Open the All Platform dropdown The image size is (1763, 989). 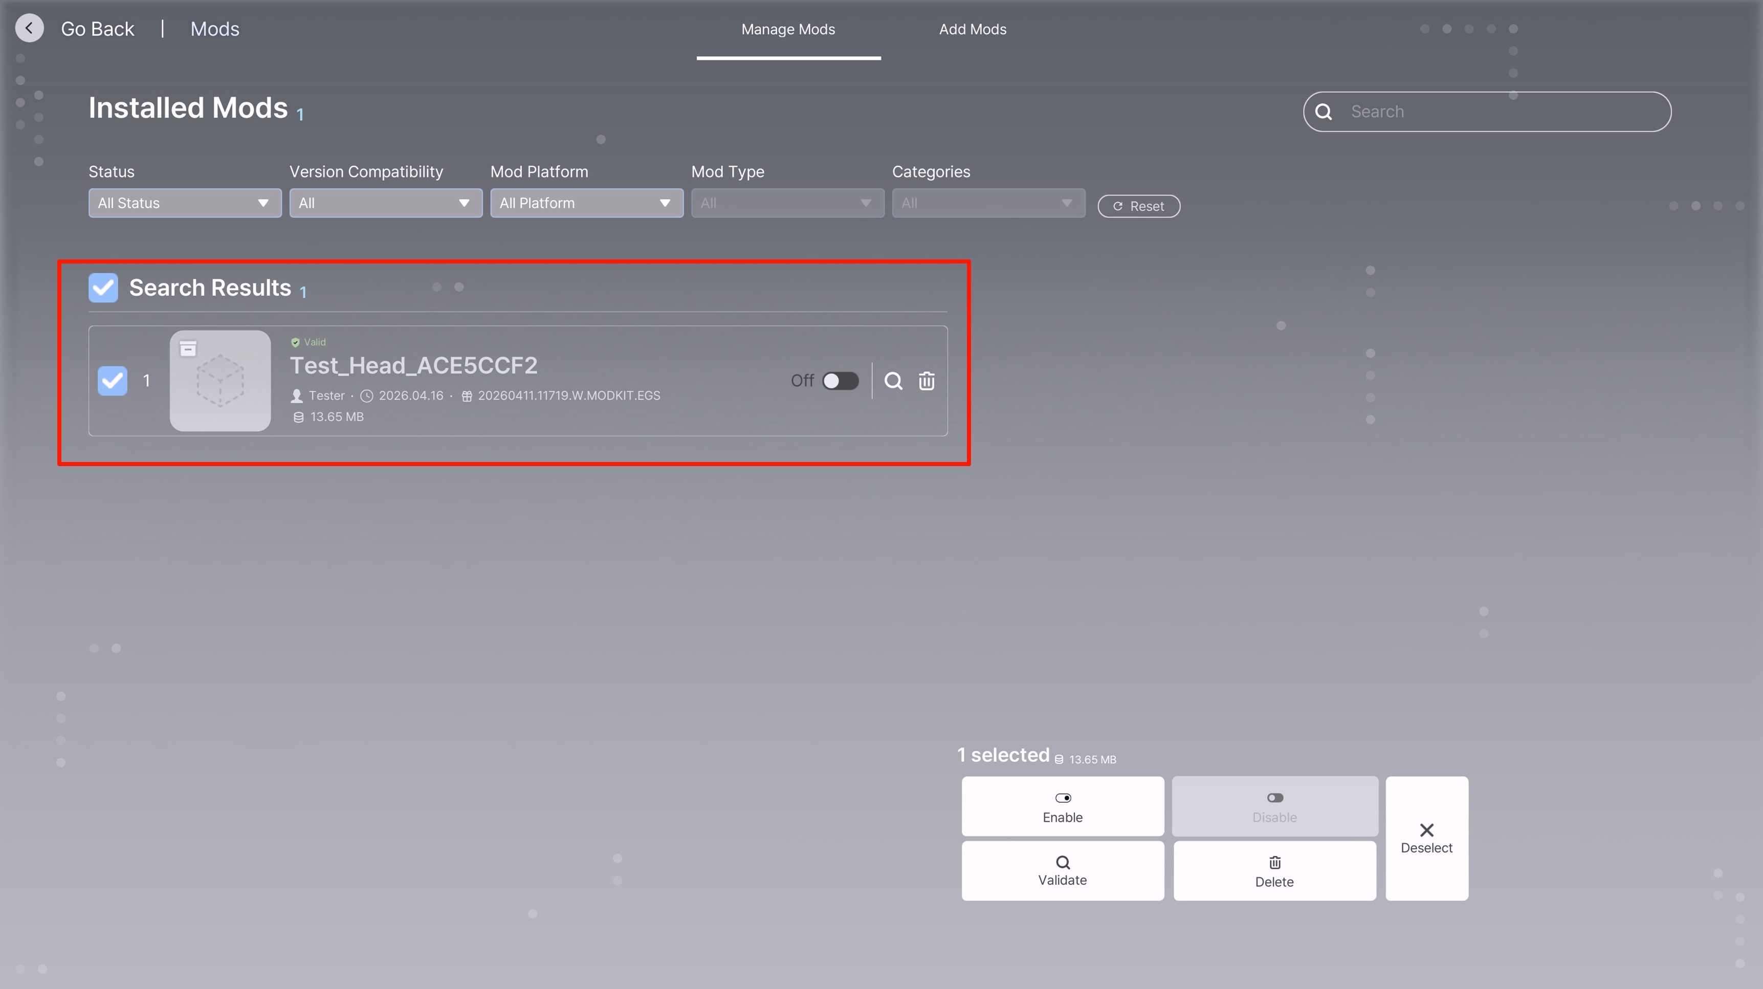click(x=586, y=203)
